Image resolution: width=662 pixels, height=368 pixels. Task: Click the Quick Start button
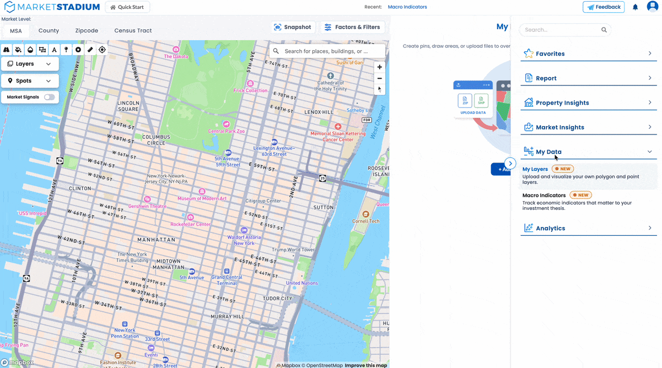pyautogui.click(x=127, y=7)
